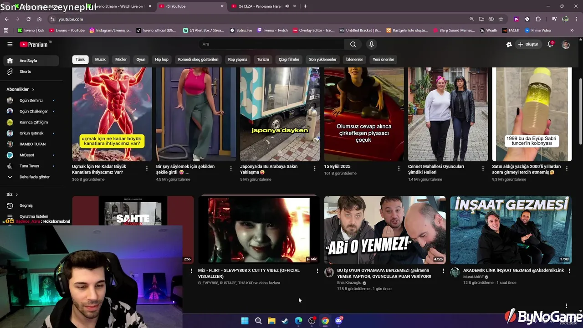
Task: Open Karınca Çiftliğim subscription
Action: [31, 122]
